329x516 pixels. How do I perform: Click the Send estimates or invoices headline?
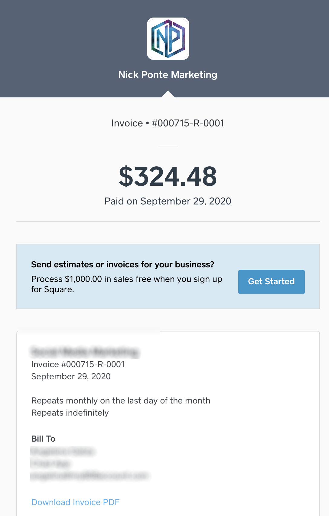tap(123, 265)
